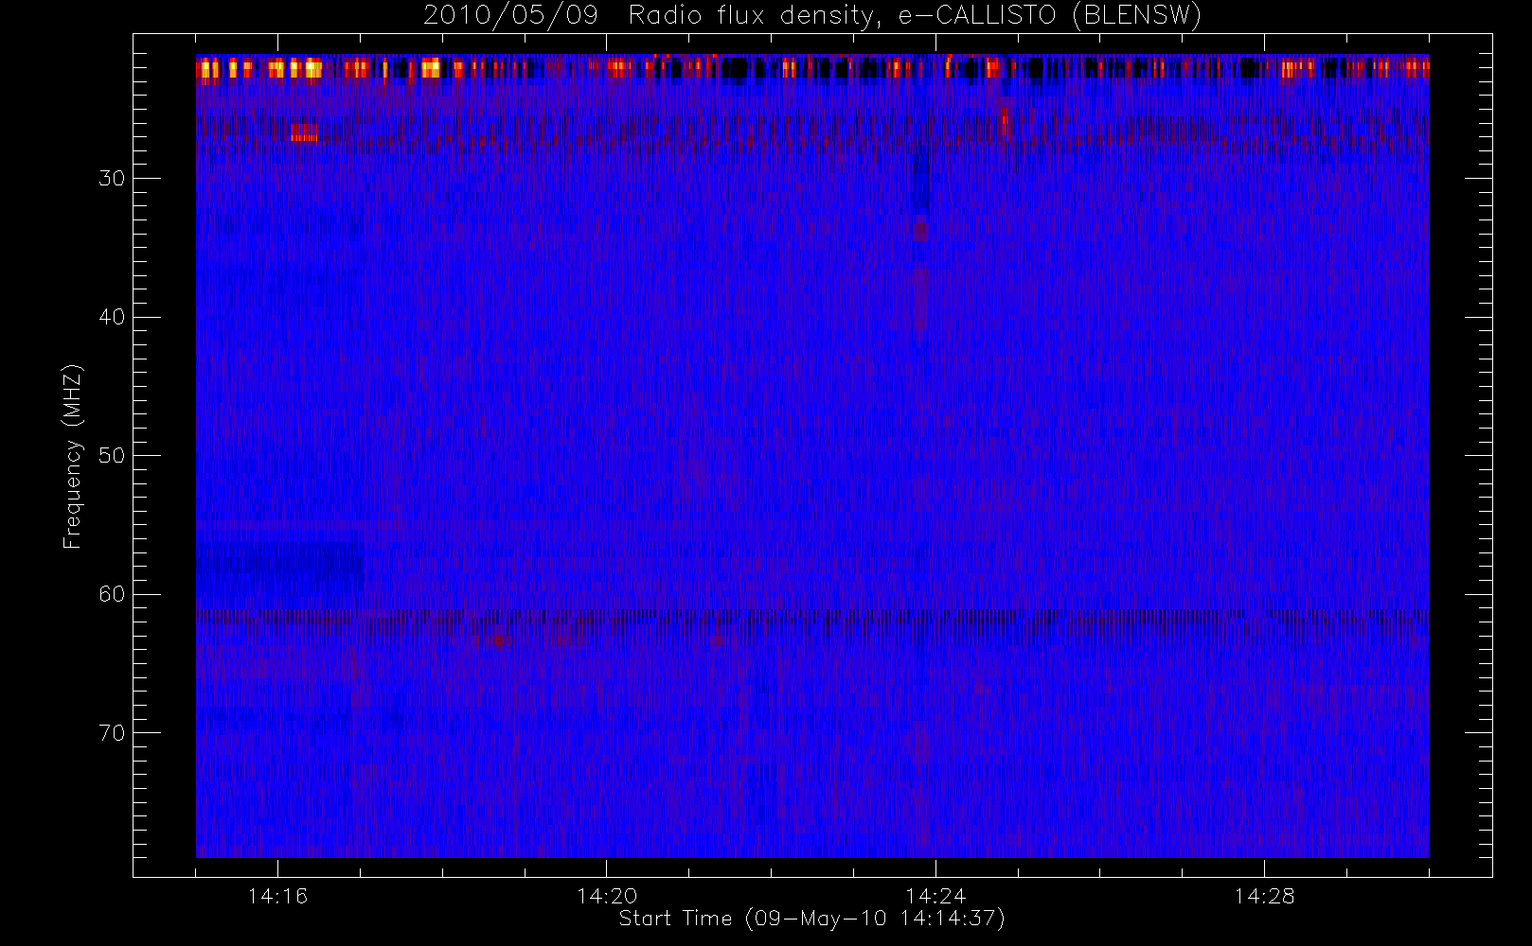Click the "Start Time (09-May-10 14:14:37)" label
Screen dimensions: 1532x946
(x=811, y=919)
